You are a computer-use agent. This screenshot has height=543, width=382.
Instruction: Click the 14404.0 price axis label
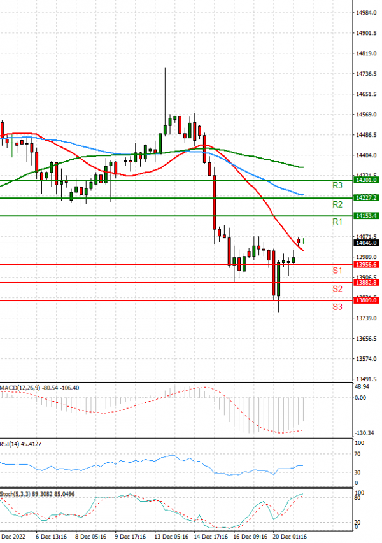[x=366, y=155]
